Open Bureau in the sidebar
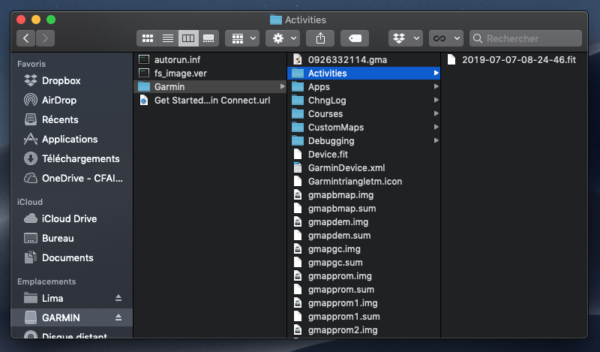The image size is (600, 352). pyautogui.click(x=72, y=238)
